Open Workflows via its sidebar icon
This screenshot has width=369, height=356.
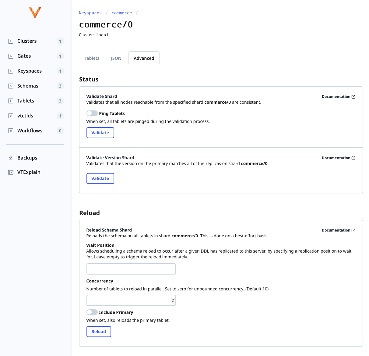point(11,131)
